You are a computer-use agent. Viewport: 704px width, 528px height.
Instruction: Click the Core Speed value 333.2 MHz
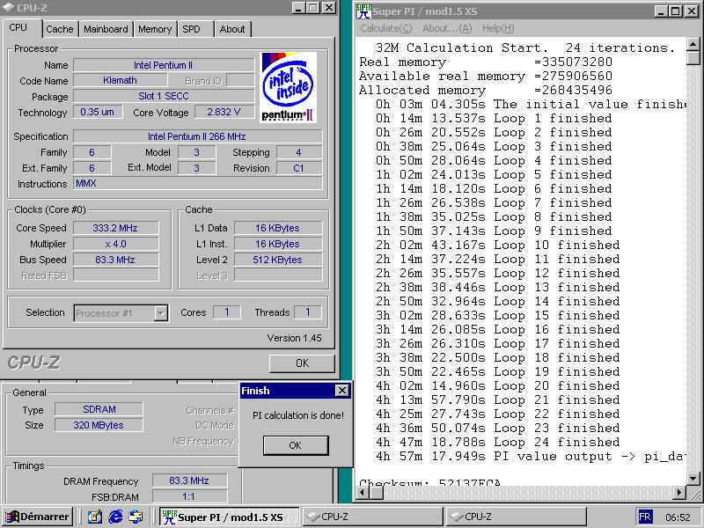coord(116,228)
